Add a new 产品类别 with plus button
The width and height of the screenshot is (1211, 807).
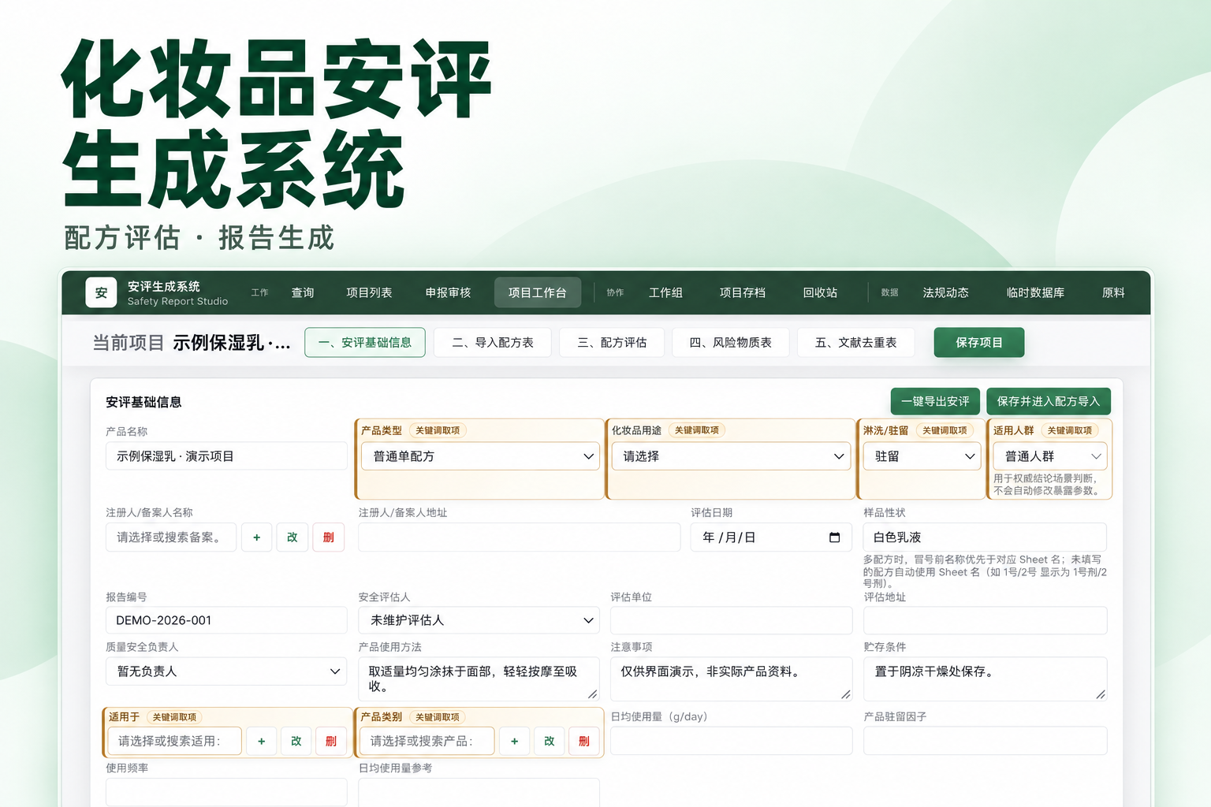click(514, 741)
